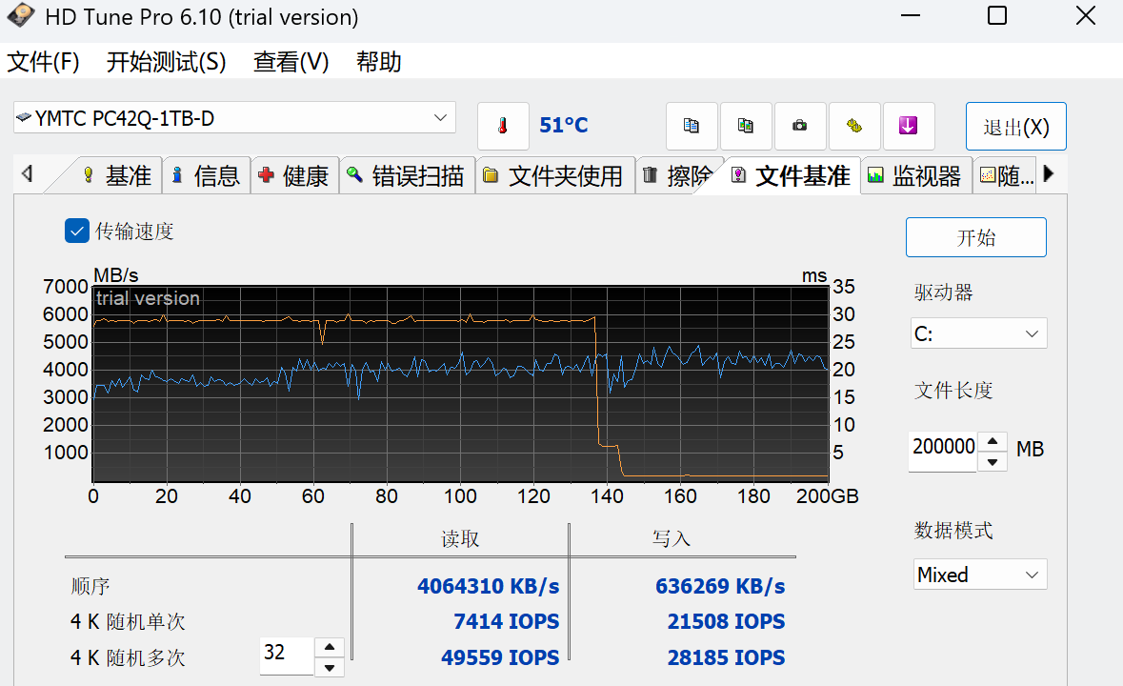Click the 开始 button

click(975, 237)
